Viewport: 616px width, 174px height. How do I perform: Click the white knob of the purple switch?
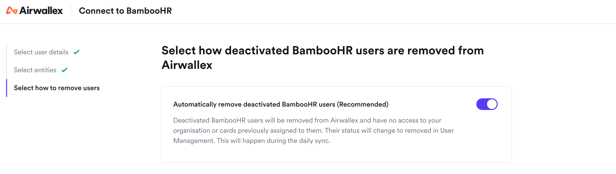(x=492, y=104)
